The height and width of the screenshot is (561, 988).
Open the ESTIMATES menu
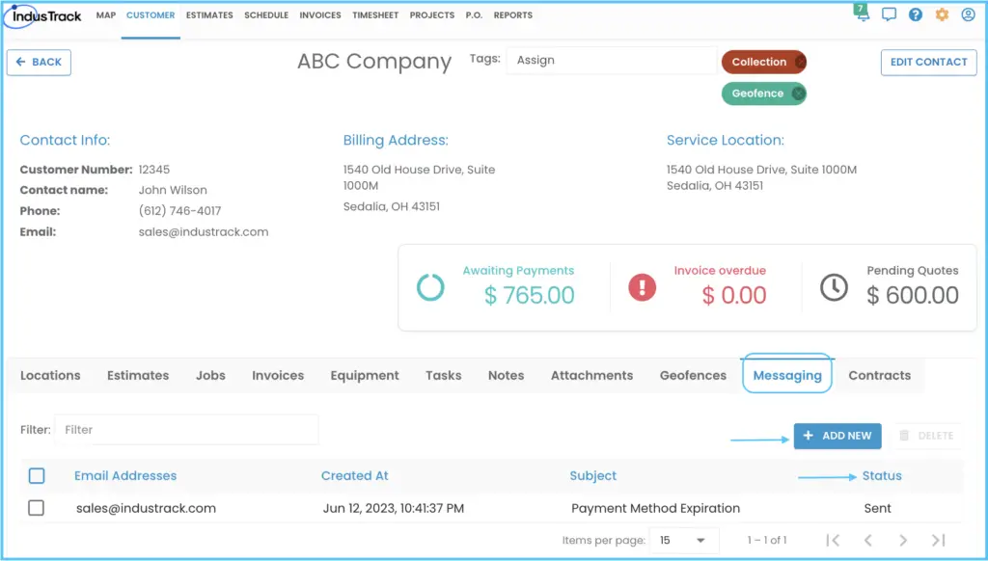pyautogui.click(x=209, y=15)
